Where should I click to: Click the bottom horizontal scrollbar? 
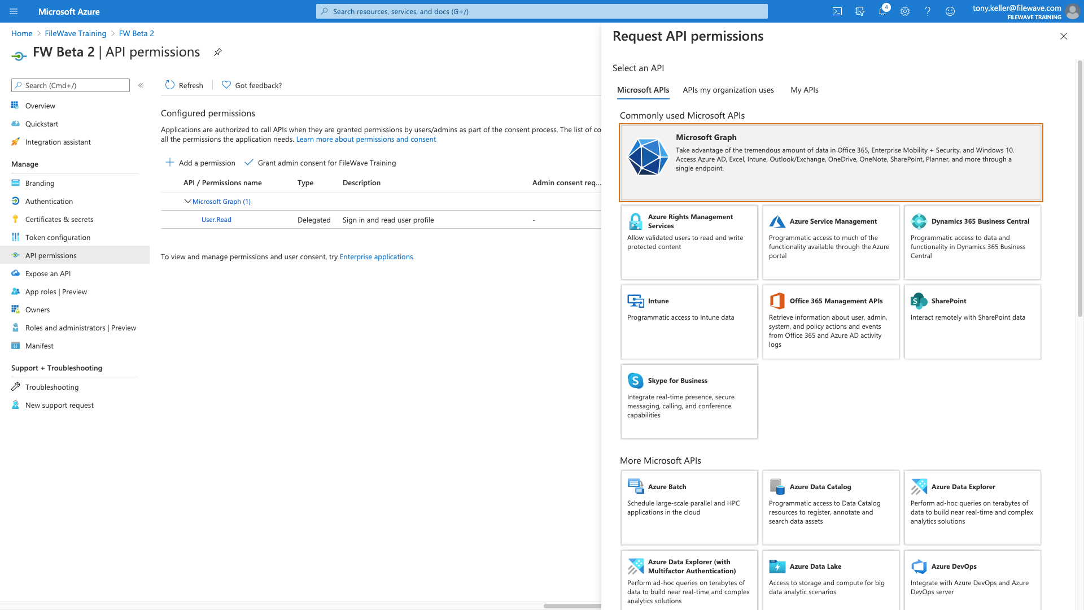pos(572,606)
